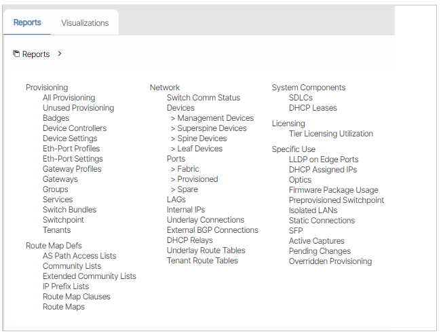
Task: Open the Tenant Route Tables report
Action: (202, 261)
